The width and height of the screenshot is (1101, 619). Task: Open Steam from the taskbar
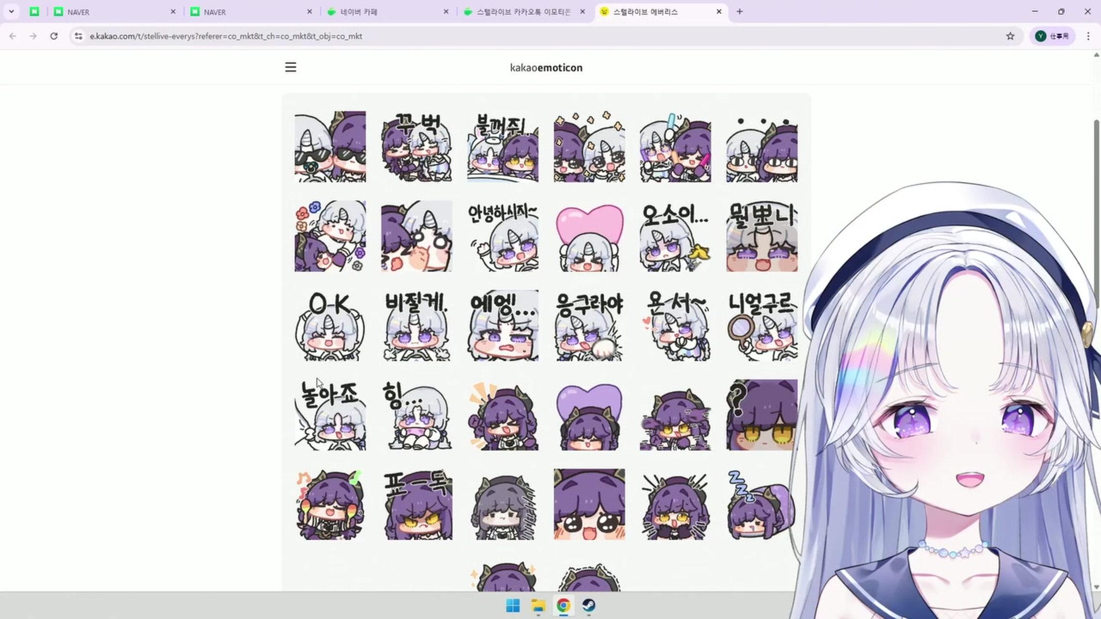[588, 605]
